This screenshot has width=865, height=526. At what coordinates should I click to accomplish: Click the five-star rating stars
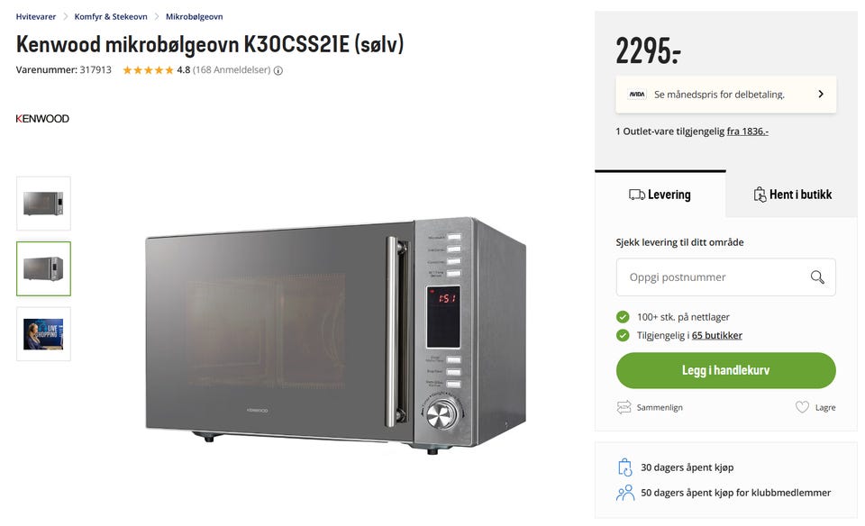pos(148,70)
